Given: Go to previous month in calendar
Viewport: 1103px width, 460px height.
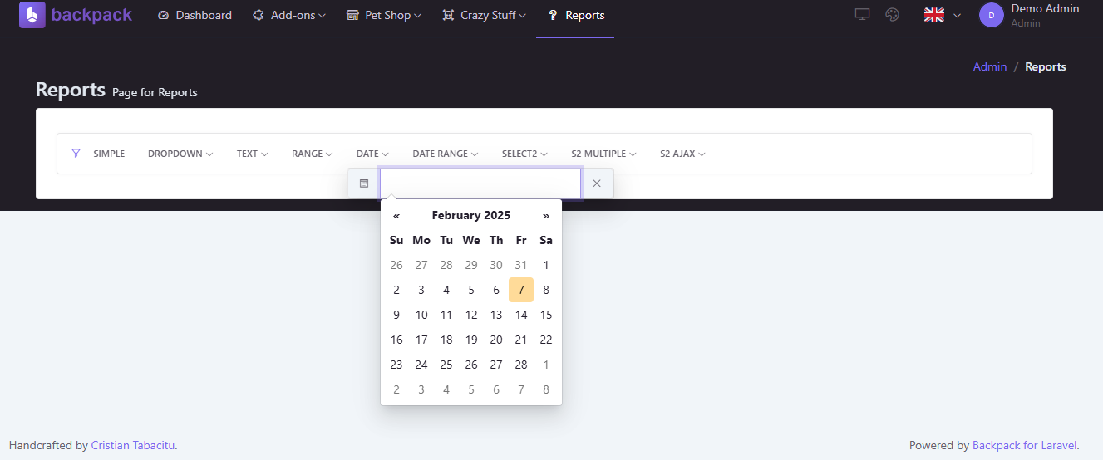Looking at the screenshot, I should click(396, 216).
